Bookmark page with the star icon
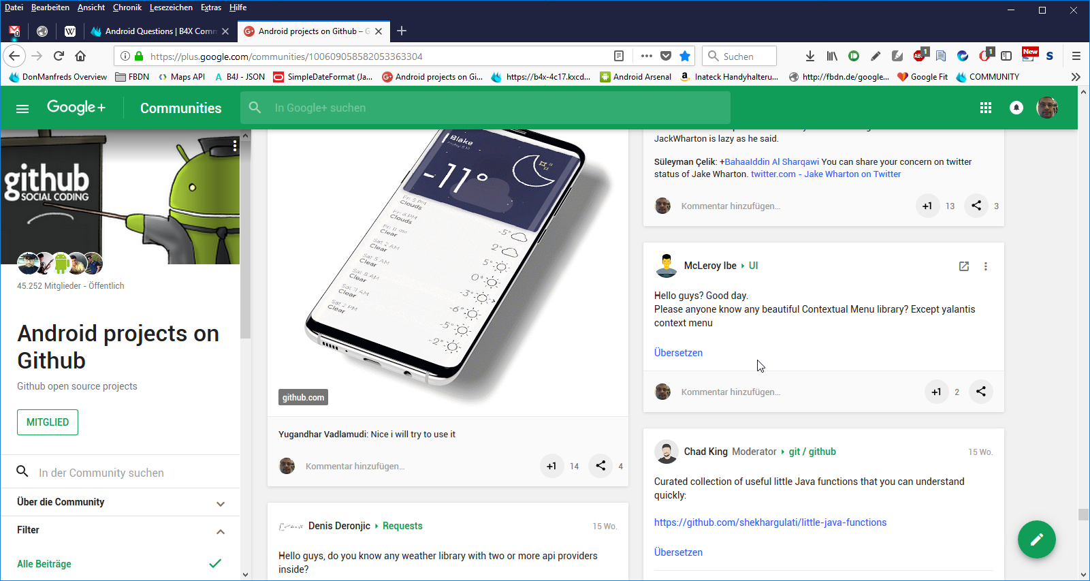Image resolution: width=1090 pixels, height=581 pixels. tap(685, 56)
